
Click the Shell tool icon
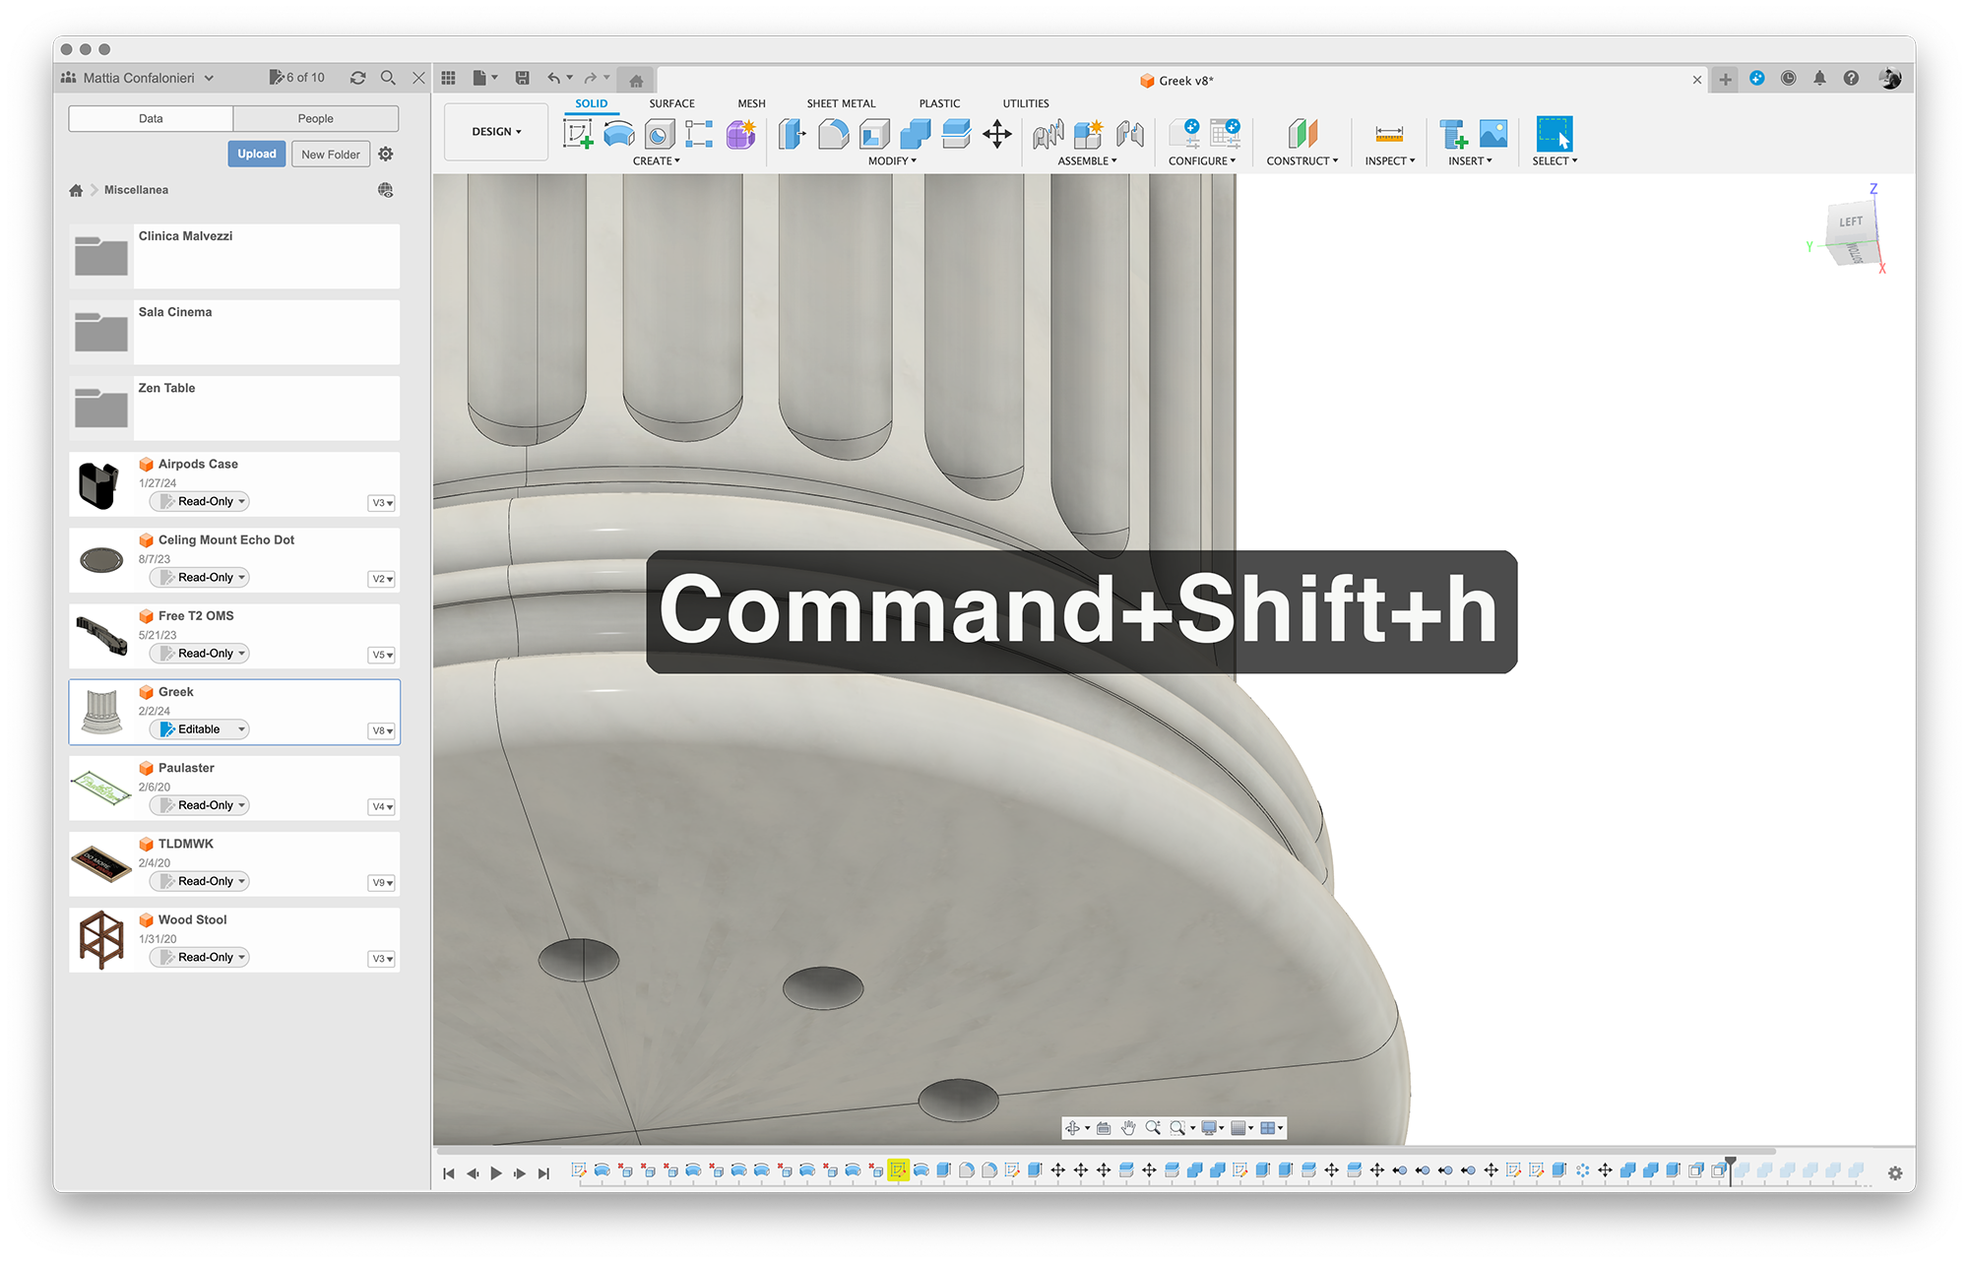874,134
